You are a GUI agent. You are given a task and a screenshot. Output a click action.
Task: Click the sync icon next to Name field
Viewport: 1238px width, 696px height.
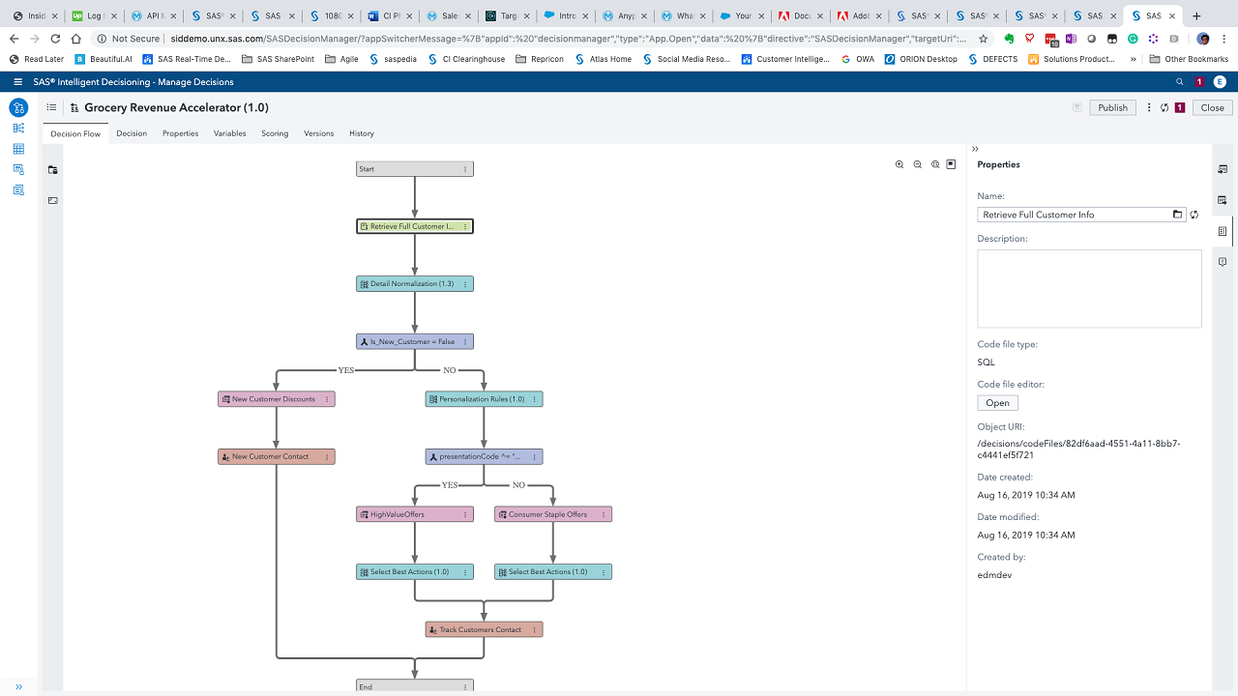point(1194,215)
